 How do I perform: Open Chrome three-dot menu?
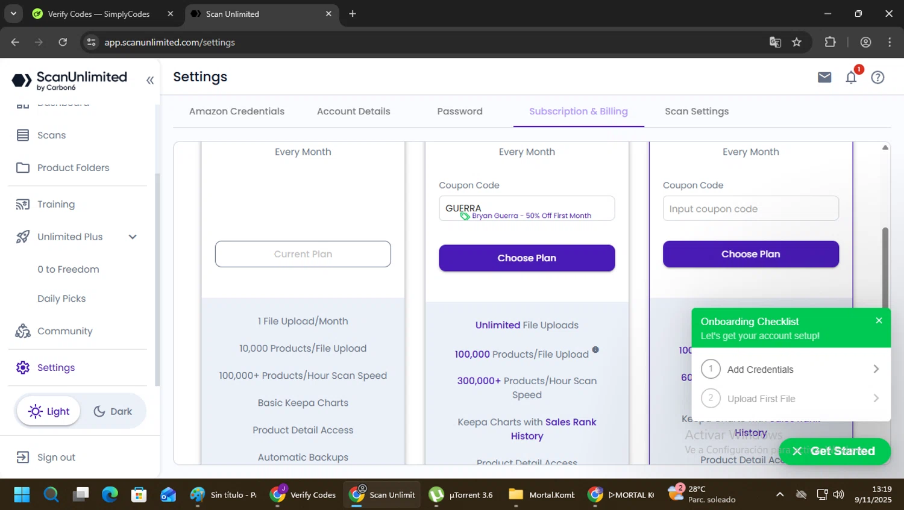point(890,42)
